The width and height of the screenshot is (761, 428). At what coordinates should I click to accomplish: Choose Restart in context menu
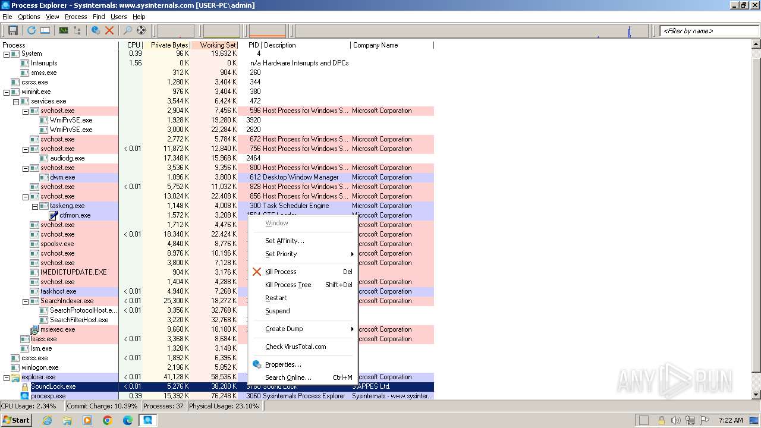click(303, 298)
